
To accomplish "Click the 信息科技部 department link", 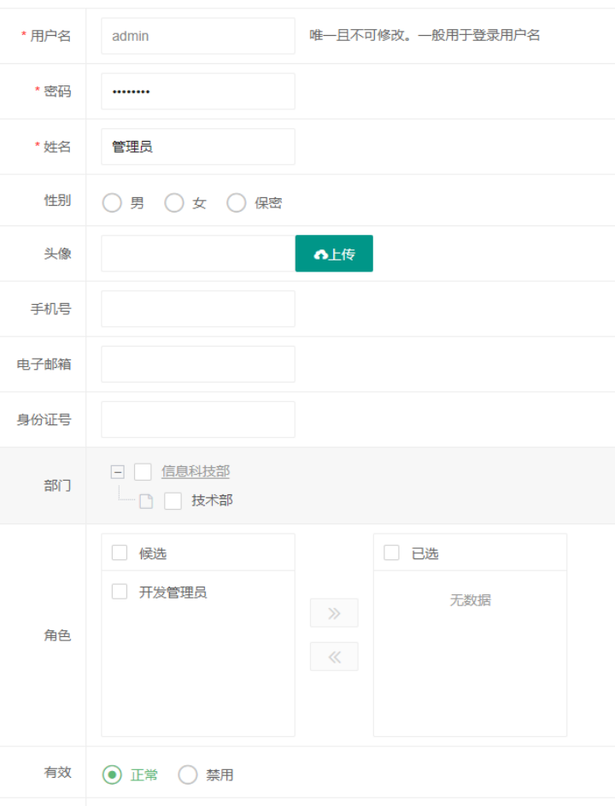I will [x=196, y=471].
